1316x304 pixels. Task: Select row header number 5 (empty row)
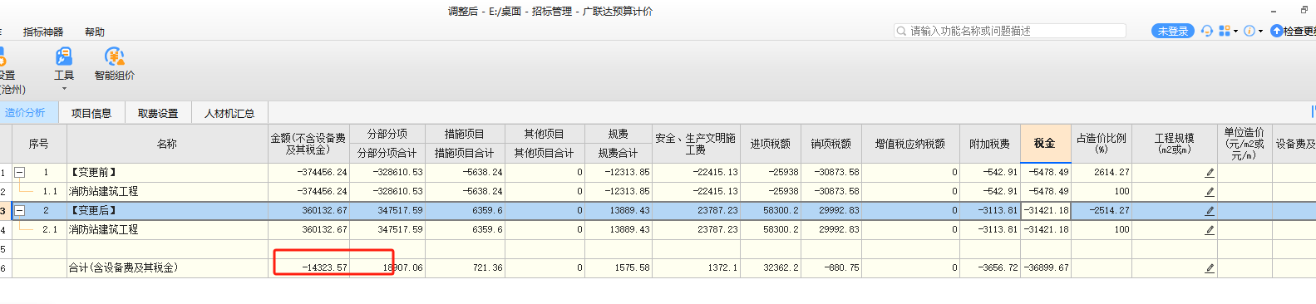(5, 249)
